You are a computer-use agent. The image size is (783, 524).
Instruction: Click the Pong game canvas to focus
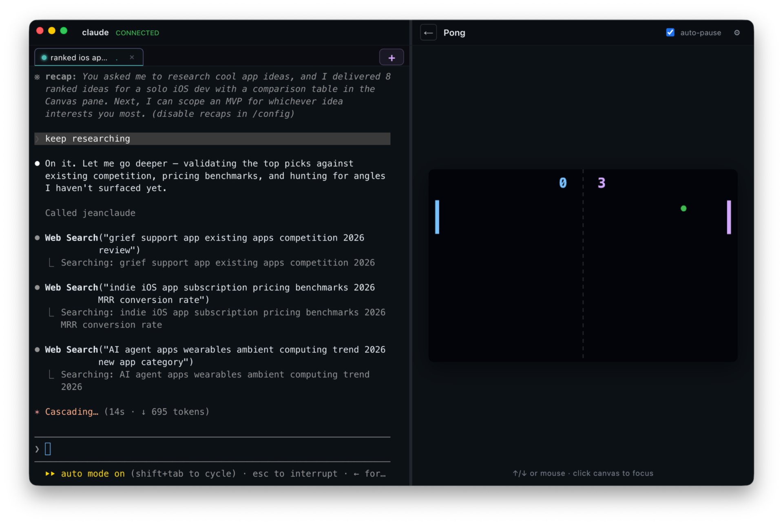[583, 265]
